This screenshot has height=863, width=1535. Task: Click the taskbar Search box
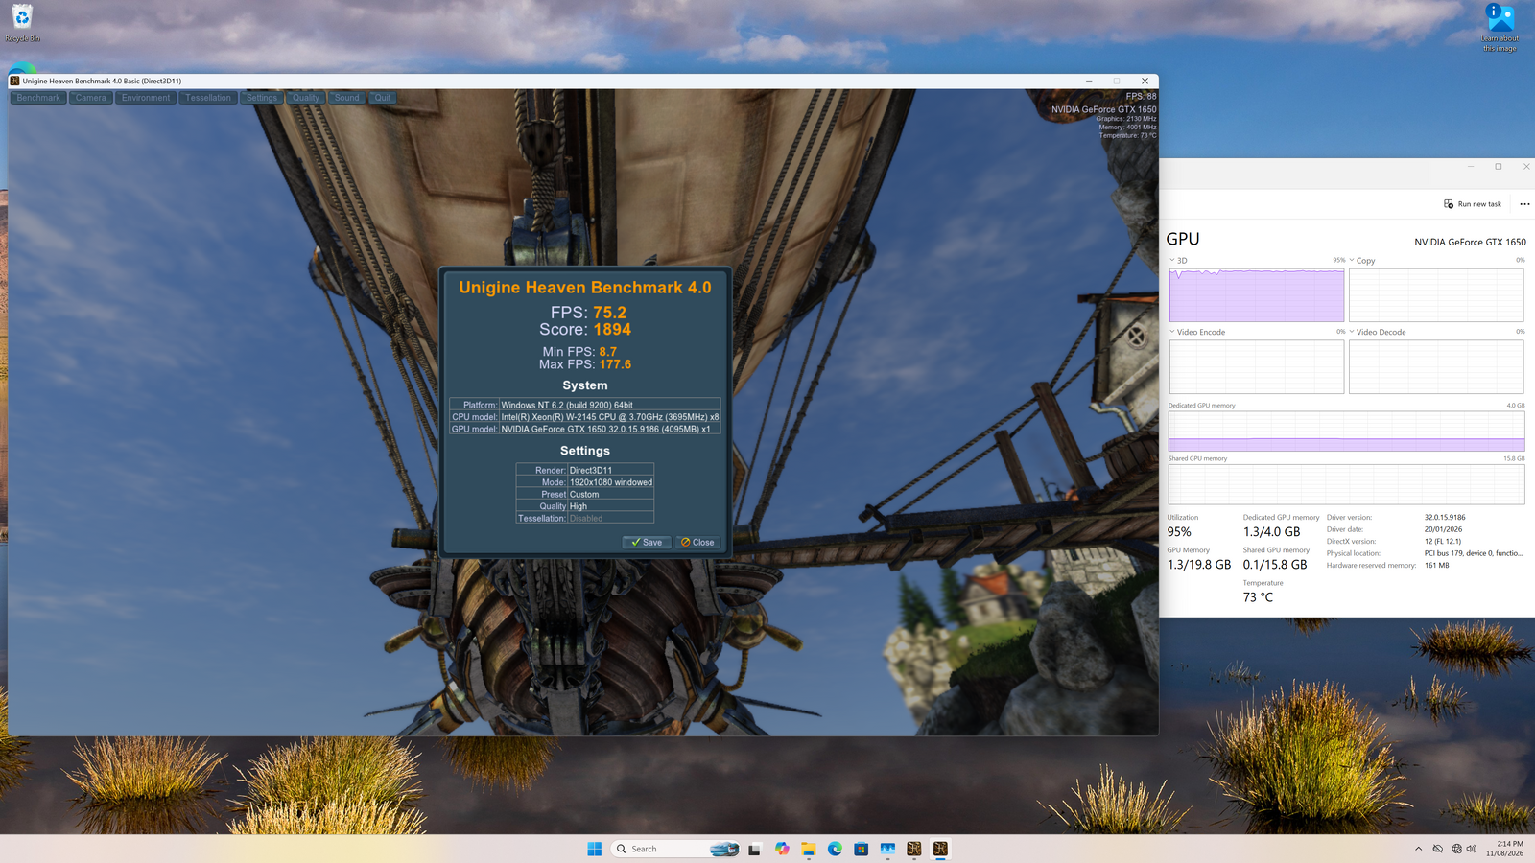tap(676, 849)
